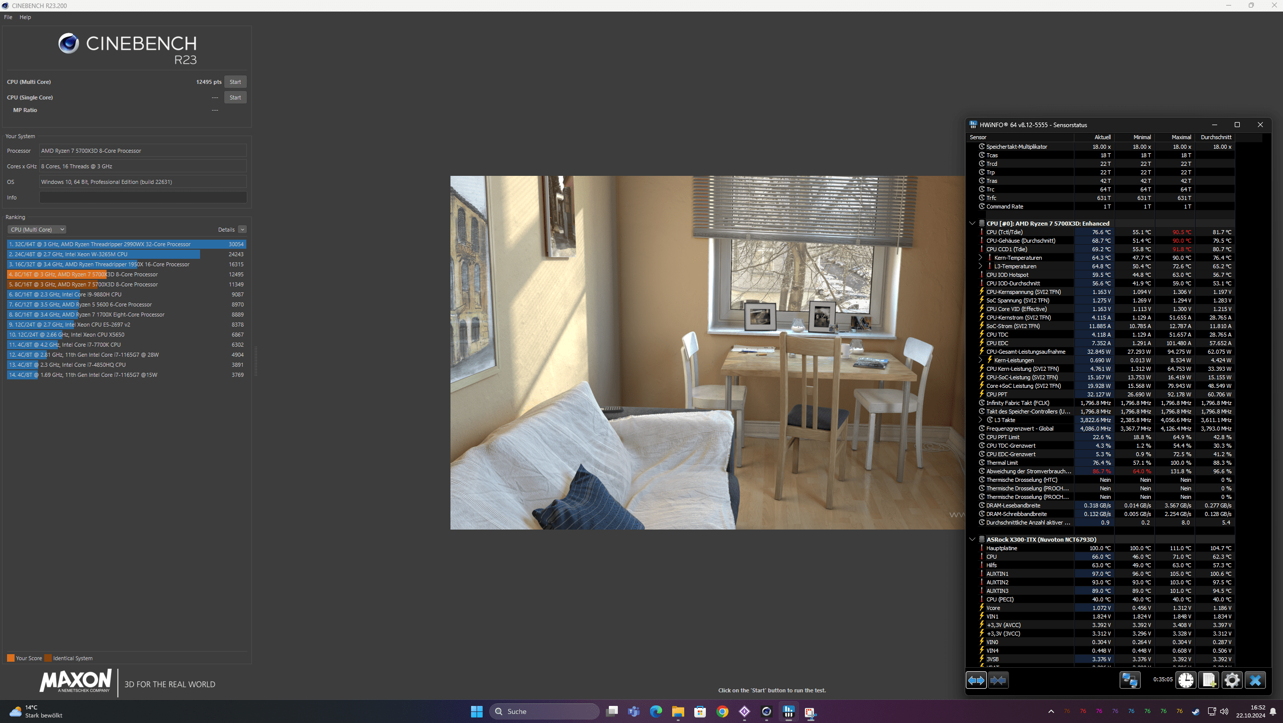Screen dimensions: 1283x723
Task: Open Google Chrome from the taskbar
Action: click(722, 711)
